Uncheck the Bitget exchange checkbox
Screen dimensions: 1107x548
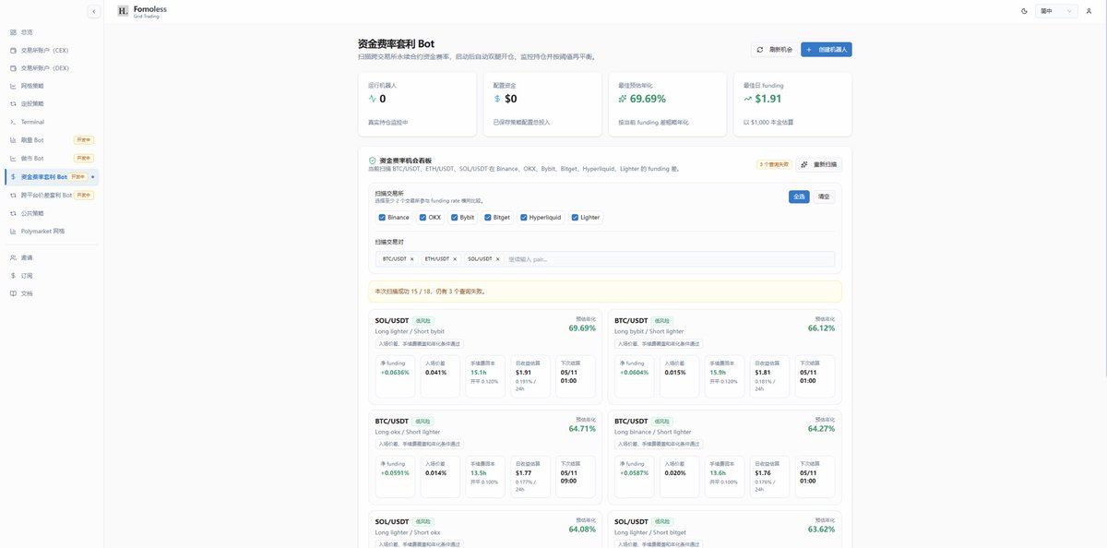pos(488,218)
